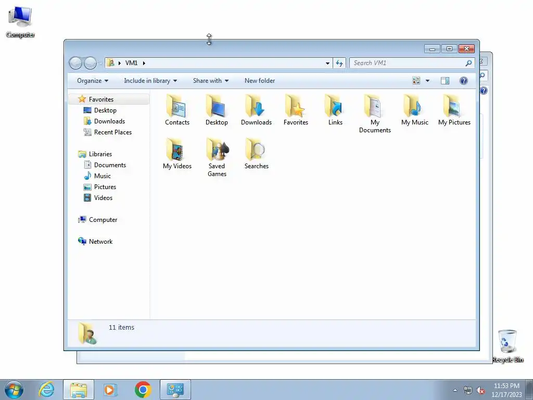Open the recent pages dropdown arrow

(100, 63)
